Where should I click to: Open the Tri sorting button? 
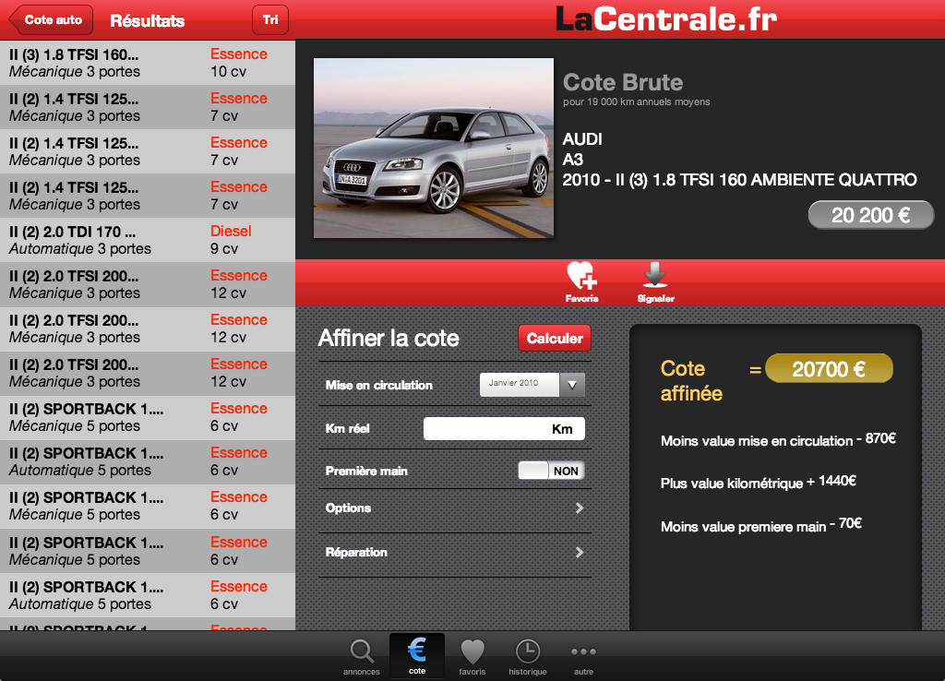click(x=270, y=20)
